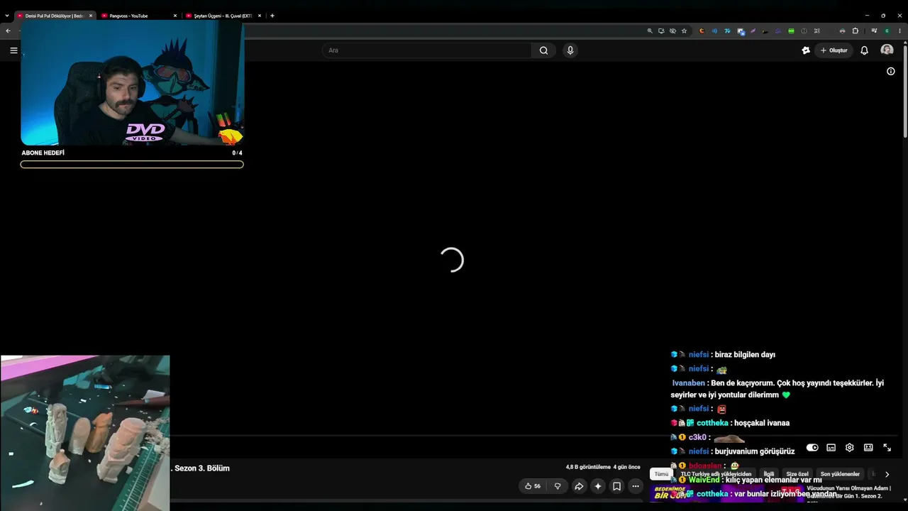Expand more filter chips with right chevron

coord(887,474)
